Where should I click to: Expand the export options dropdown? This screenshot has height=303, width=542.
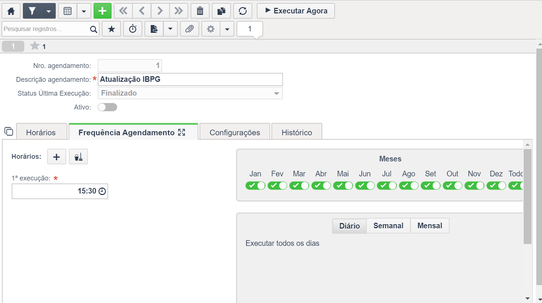point(170,29)
